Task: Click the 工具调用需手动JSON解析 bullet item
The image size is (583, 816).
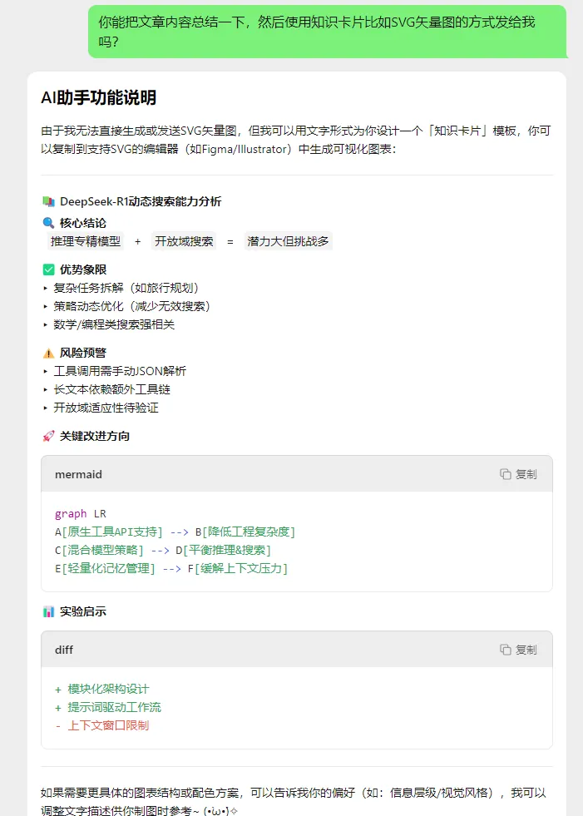Action: (120, 371)
